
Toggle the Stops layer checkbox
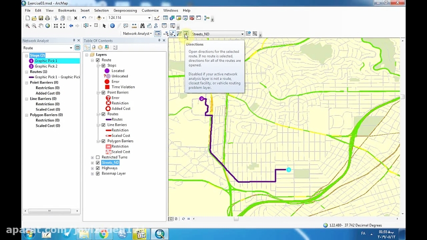click(103, 65)
